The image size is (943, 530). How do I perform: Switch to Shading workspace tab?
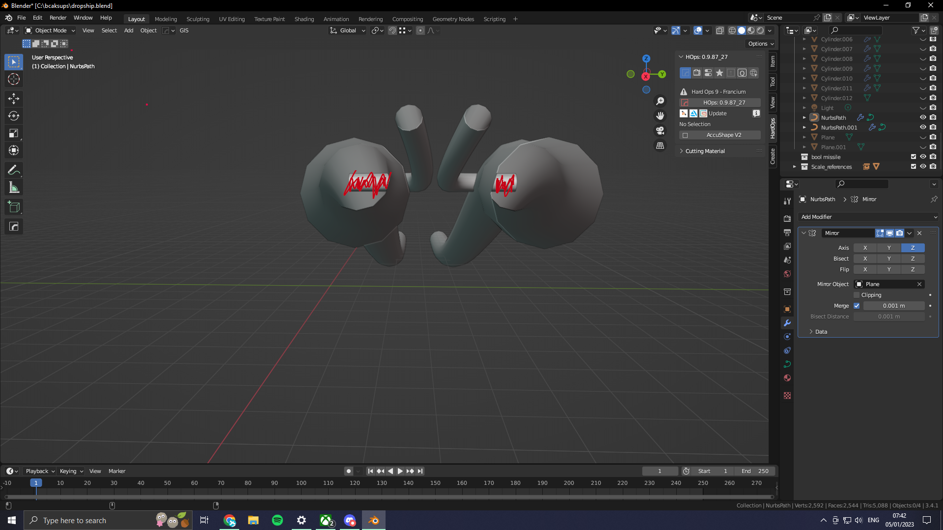point(304,19)
